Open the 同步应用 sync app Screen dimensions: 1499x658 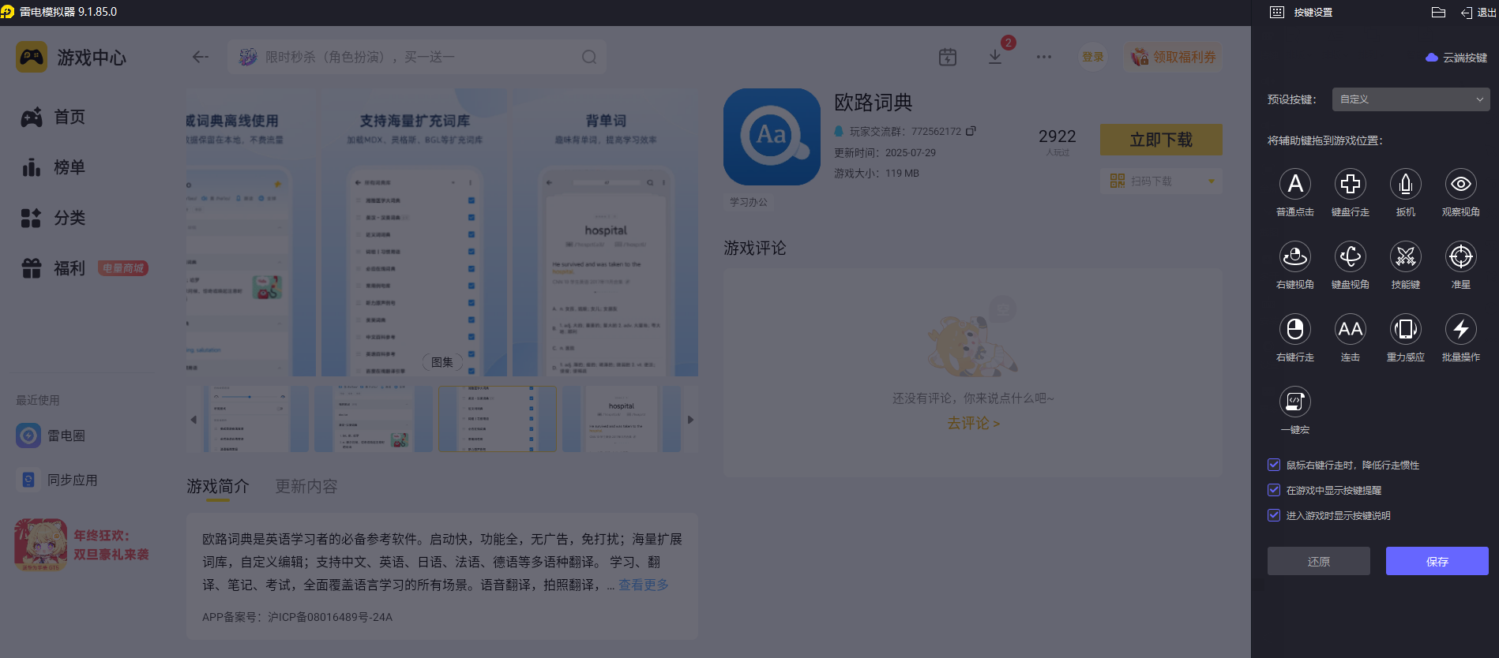click(x=57, y=480)
